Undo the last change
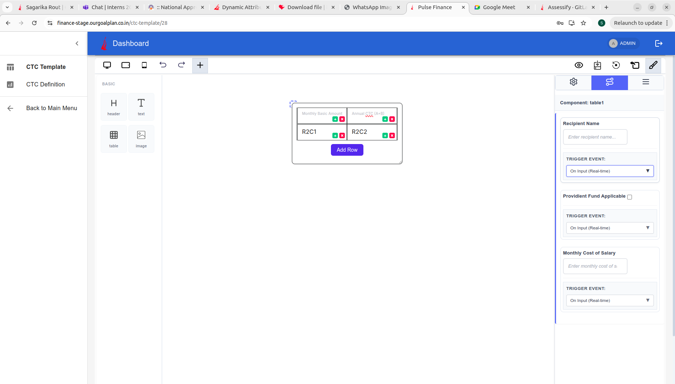 (x=163, y=65)
